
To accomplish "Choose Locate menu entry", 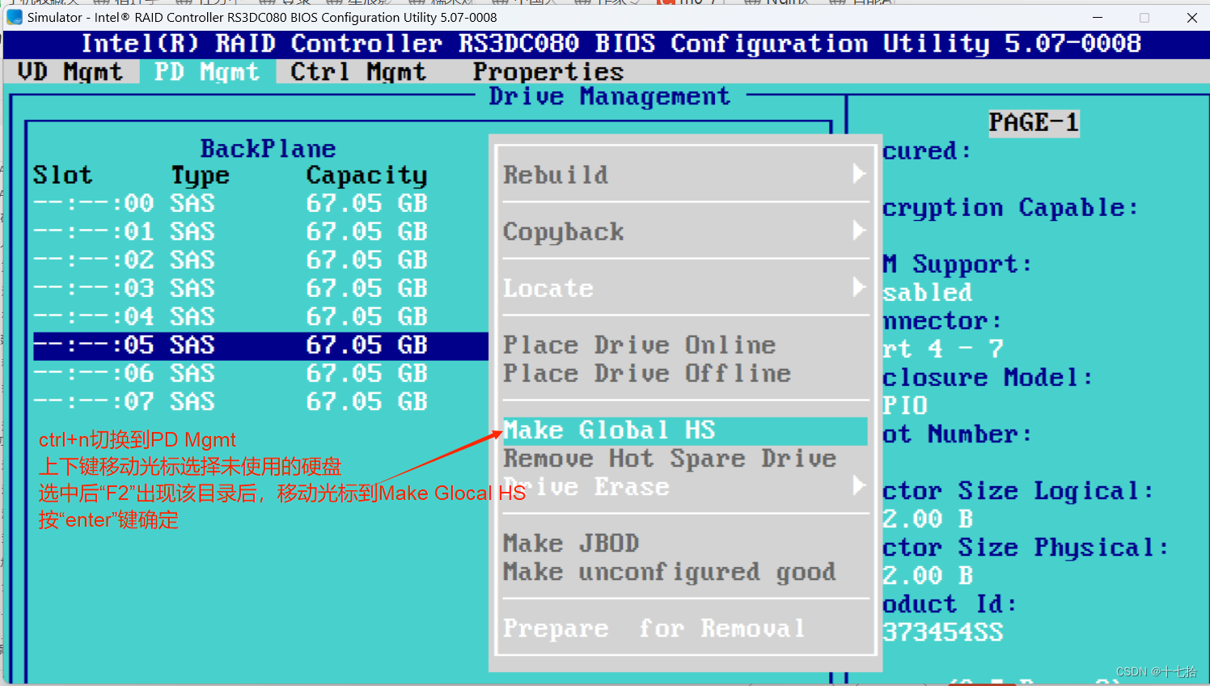I will pos(548,288).
